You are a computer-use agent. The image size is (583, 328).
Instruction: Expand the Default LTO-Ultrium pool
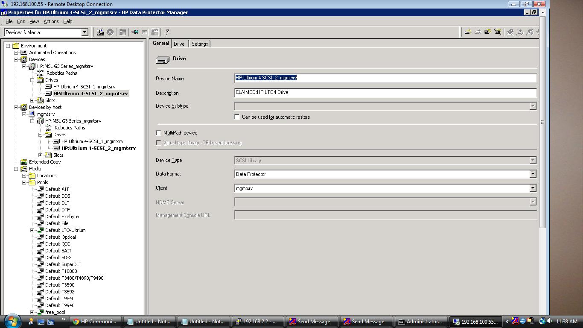(32, 230)
